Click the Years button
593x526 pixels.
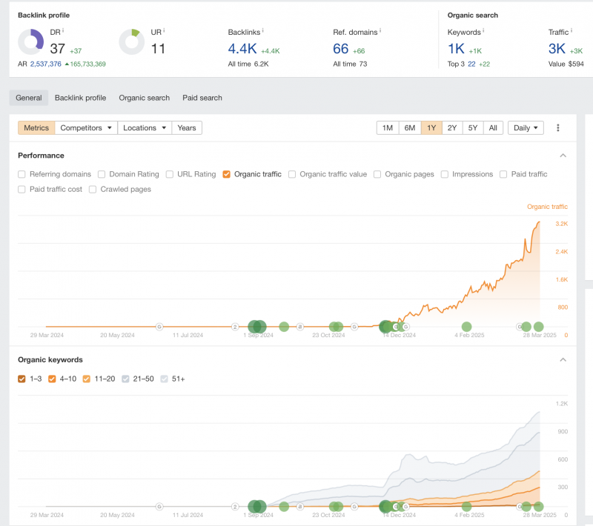point(187,128)
